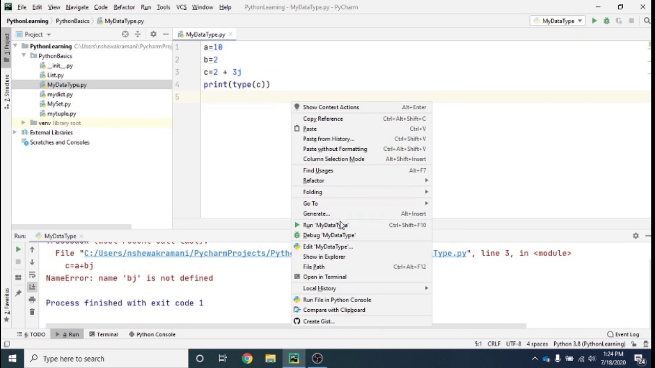655x368 pixels.
Task: Open File Explorer from taskbar
Action: [270, 358]
